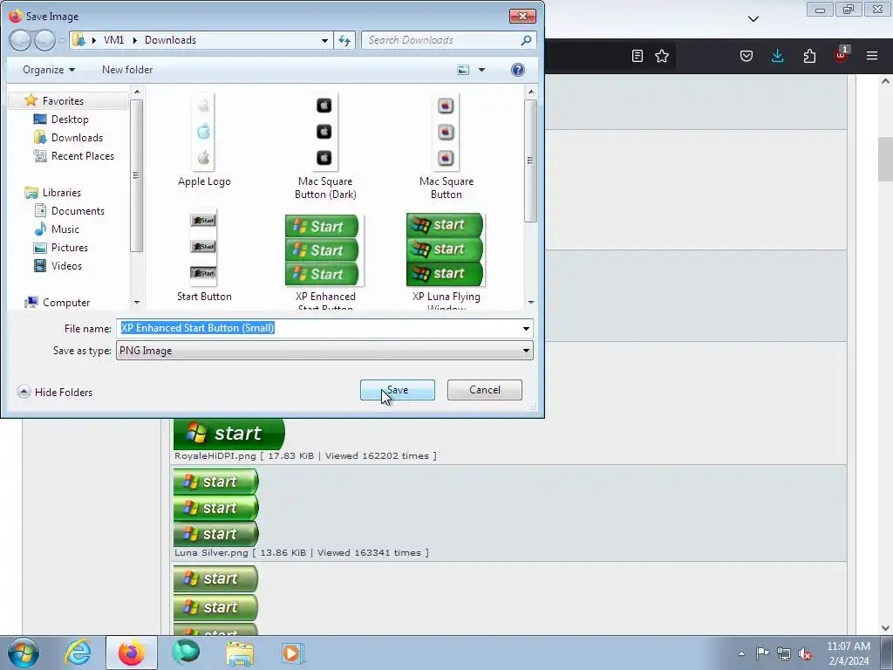Click the refresh button beside the address path
This screenshot has height=670, width=893.
pos(344,40)
